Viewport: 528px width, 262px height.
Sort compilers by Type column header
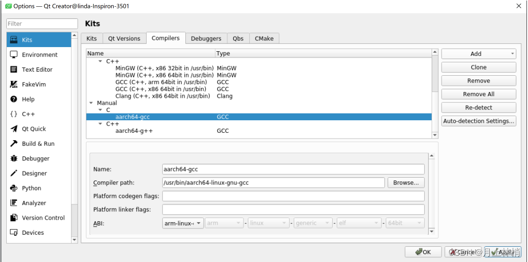[323, 53]
